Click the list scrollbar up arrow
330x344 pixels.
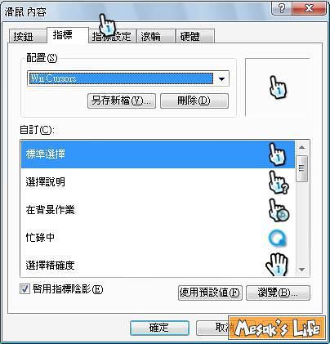click(301, 147)
